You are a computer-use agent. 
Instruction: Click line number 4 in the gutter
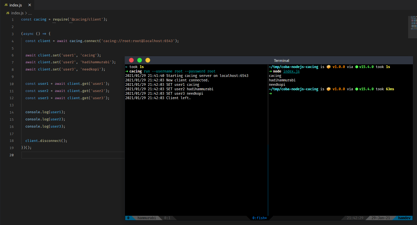(13, 41)
